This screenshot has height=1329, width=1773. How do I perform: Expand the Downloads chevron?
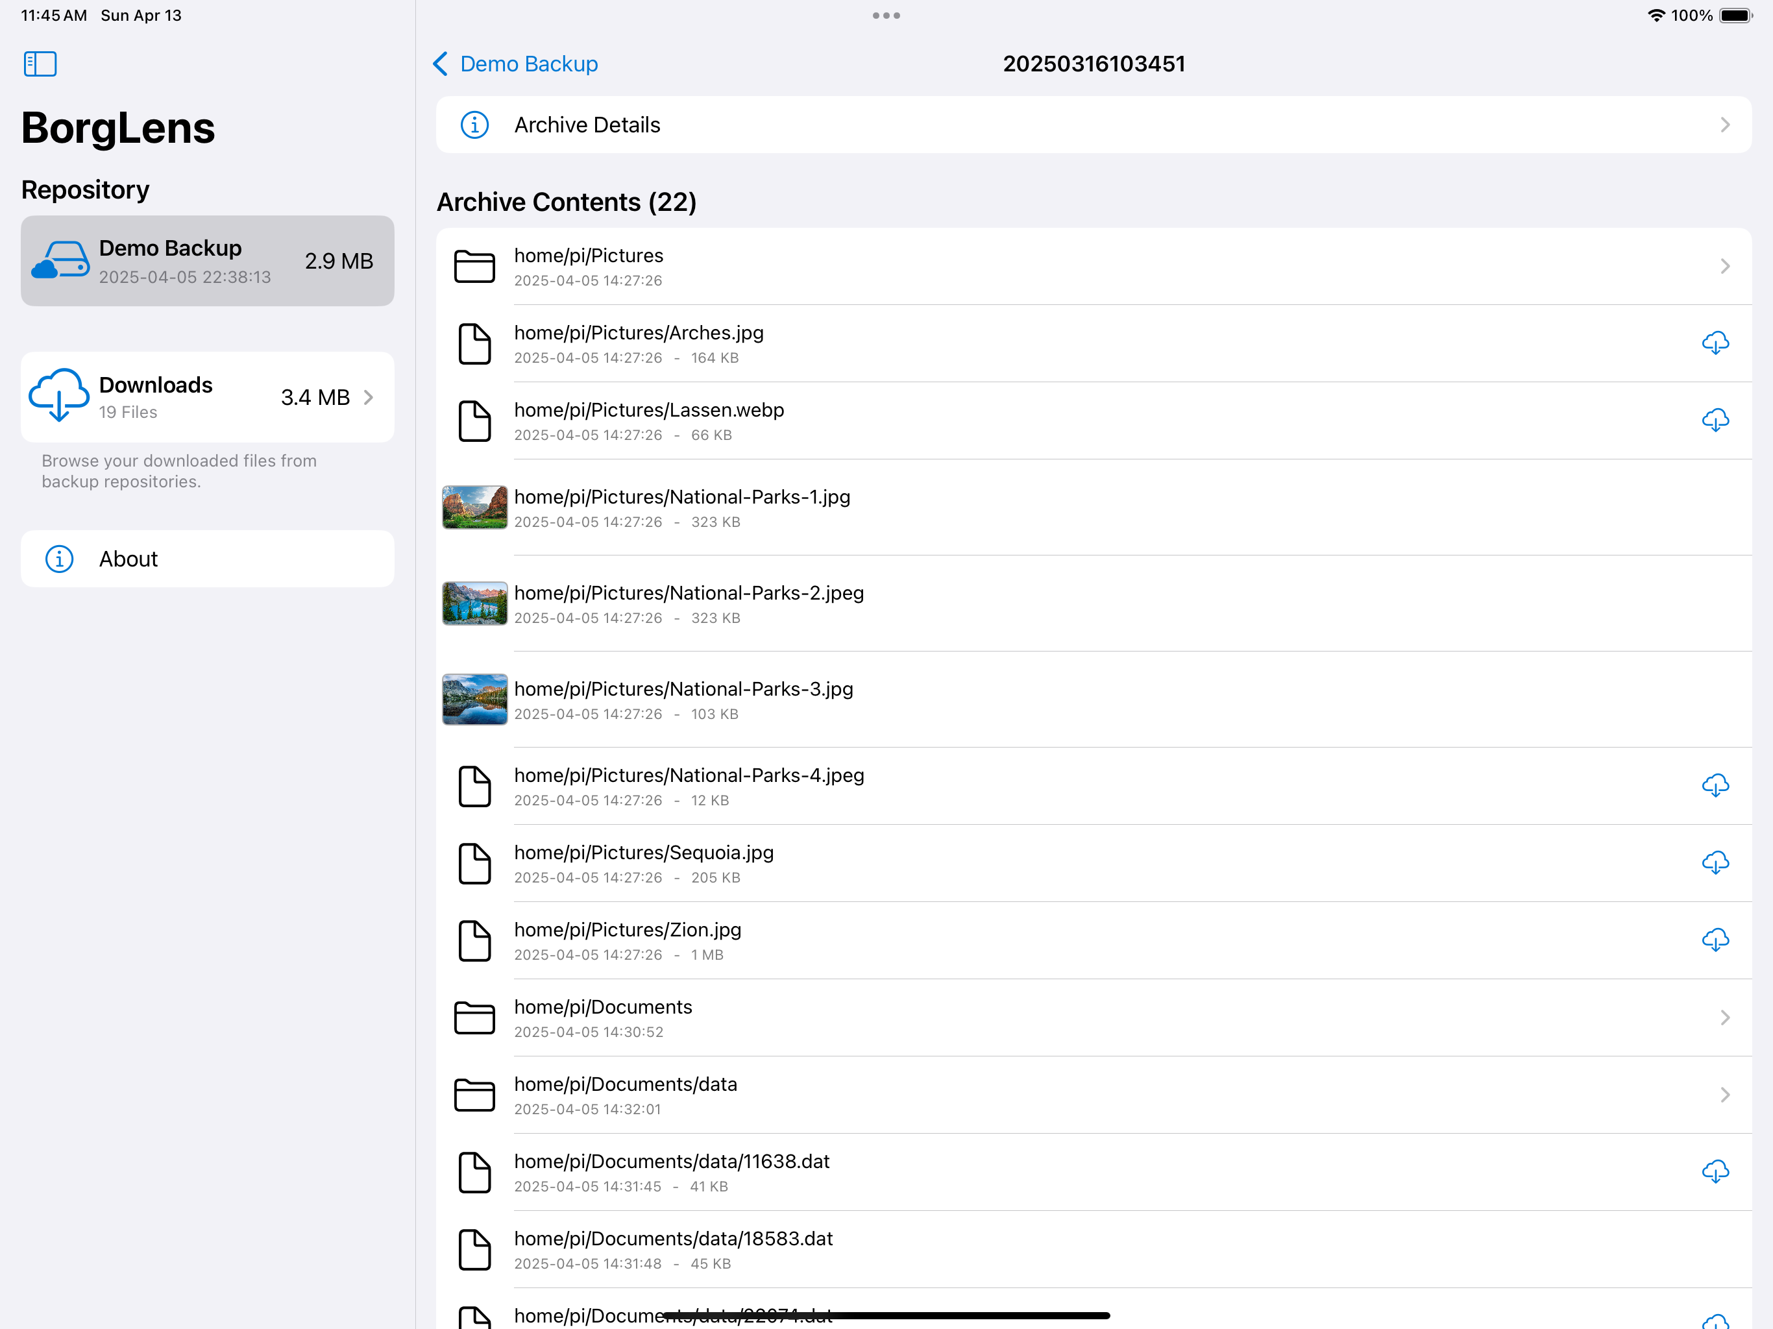tap(369, 398)
